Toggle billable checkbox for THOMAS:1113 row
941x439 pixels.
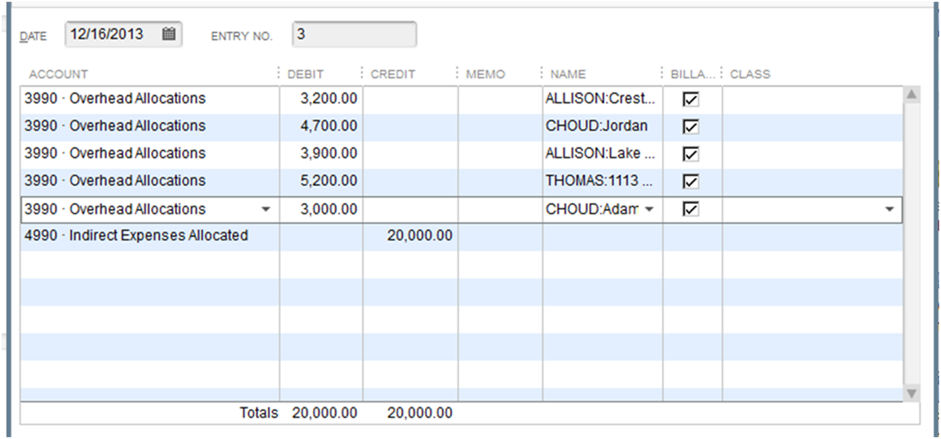(691, 181)
